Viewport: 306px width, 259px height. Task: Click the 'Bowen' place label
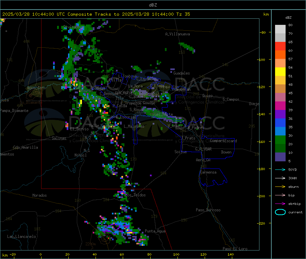tap(226, 152)
